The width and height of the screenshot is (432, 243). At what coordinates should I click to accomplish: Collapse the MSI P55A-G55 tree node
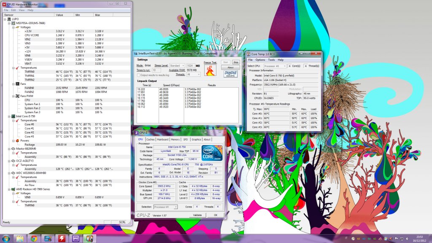pyautogui.click(x=9, y=23)
